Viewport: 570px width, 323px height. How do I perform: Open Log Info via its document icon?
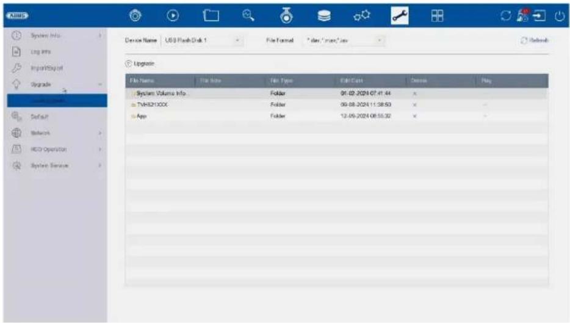(x=16, y=52)
